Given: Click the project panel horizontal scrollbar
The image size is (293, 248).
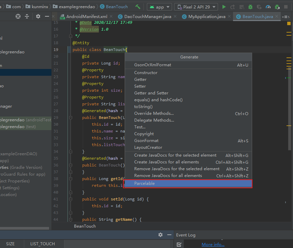Looking at the screenshot, I should pyautogui.click(x=25, y=228).
